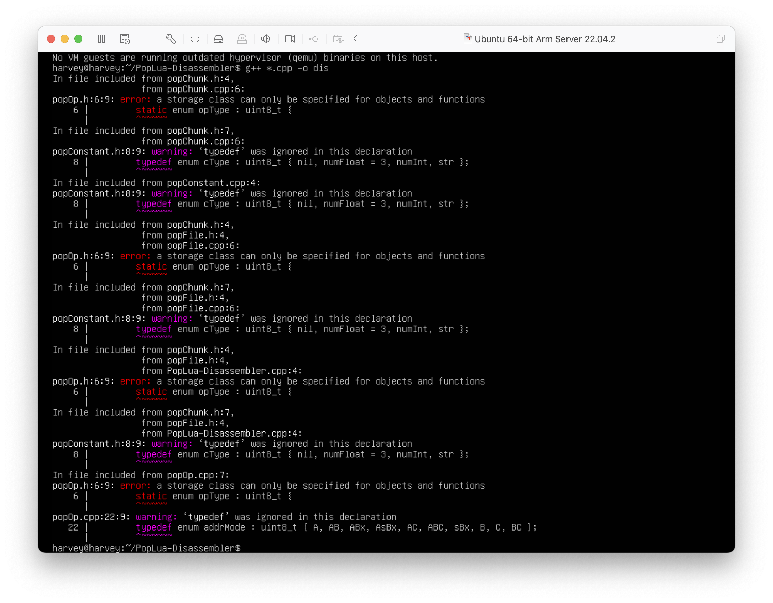This screenshot has width=773, height=603.
Task: Open the shared folders icon
Action: pos(338,39)
